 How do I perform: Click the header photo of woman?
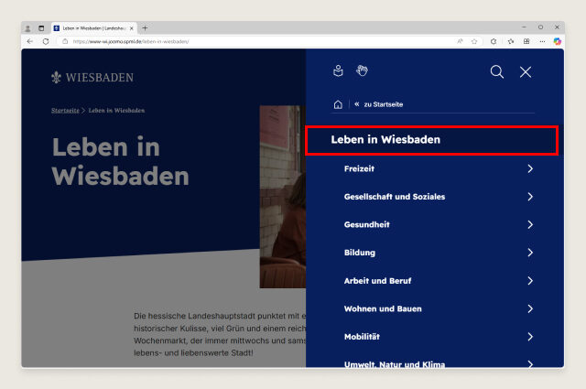pos(283,197)
